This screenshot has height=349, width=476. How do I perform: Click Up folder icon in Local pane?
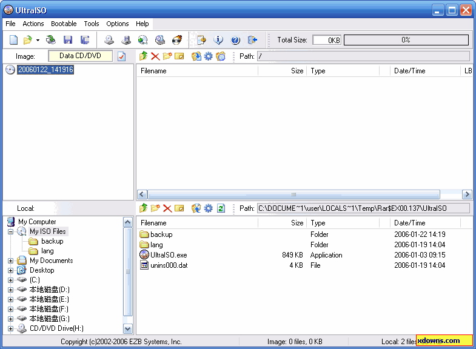pyautogui.click(x=143, y=208)
